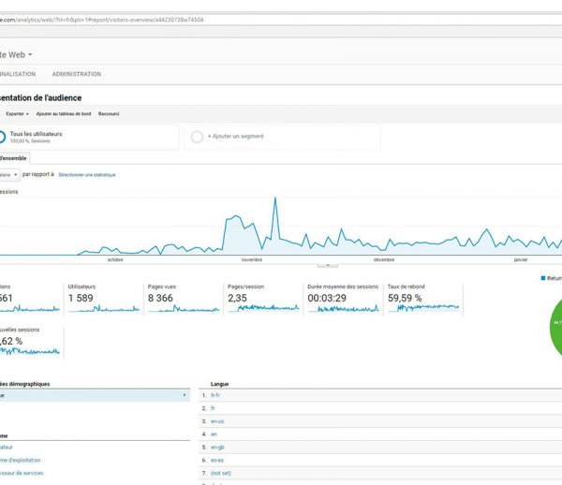Open the es-es language link
This screenshot has height=485, width=562.
(x=217, y=461)
